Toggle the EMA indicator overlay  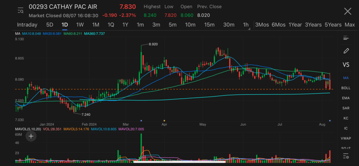[346, 98]
